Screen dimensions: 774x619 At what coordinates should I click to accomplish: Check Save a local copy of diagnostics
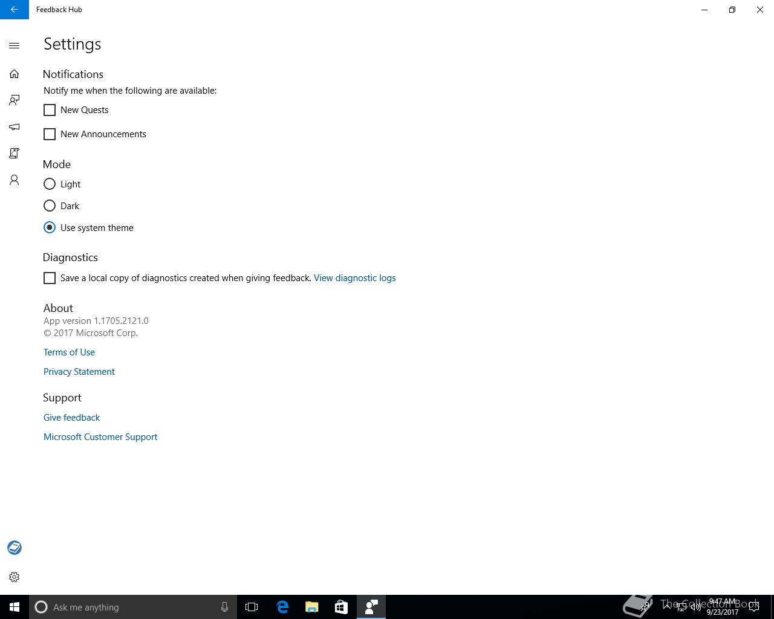pyautogui.click(x=50, y=278)
